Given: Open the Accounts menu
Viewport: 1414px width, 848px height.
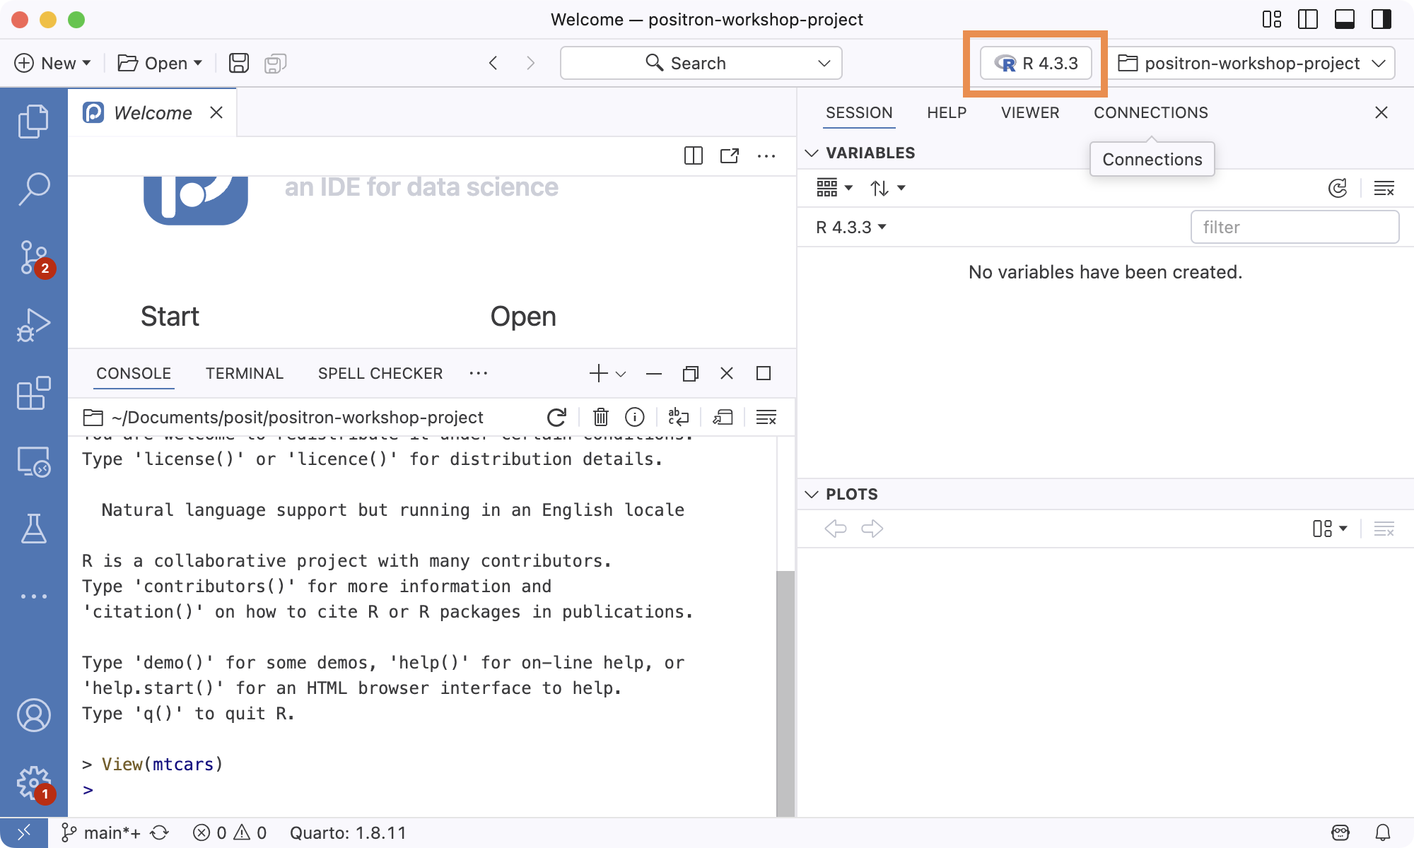Looking at the screenshot, I should click(x=33, y=715).
